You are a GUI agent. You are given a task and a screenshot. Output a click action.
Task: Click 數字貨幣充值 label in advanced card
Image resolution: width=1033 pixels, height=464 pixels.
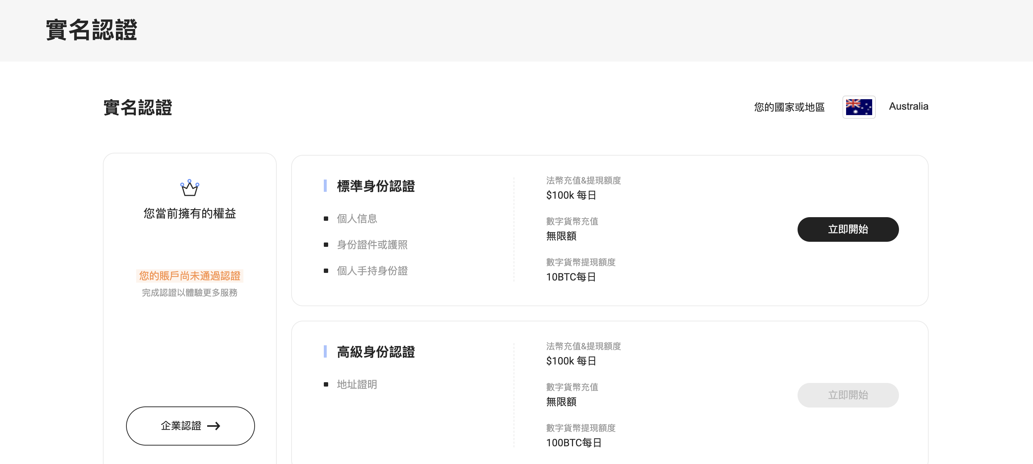[x=572, y=387]
